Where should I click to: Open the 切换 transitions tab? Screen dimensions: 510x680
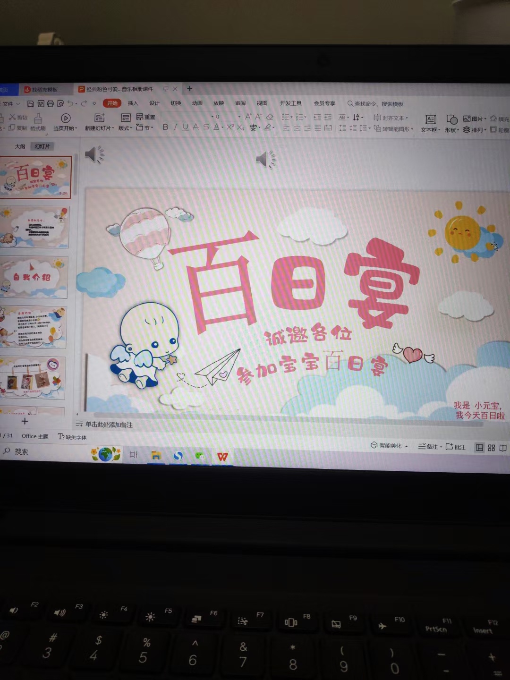click(176, 103)
